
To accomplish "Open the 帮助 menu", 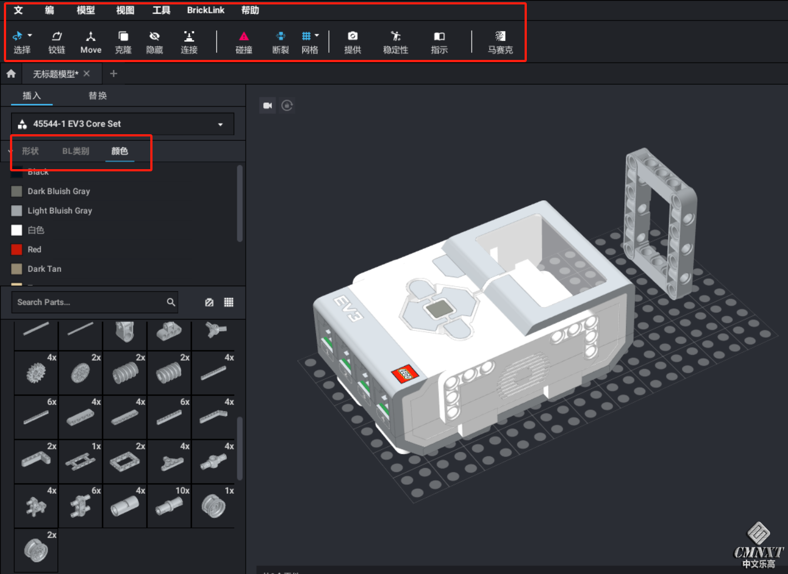I will (250, 10).
